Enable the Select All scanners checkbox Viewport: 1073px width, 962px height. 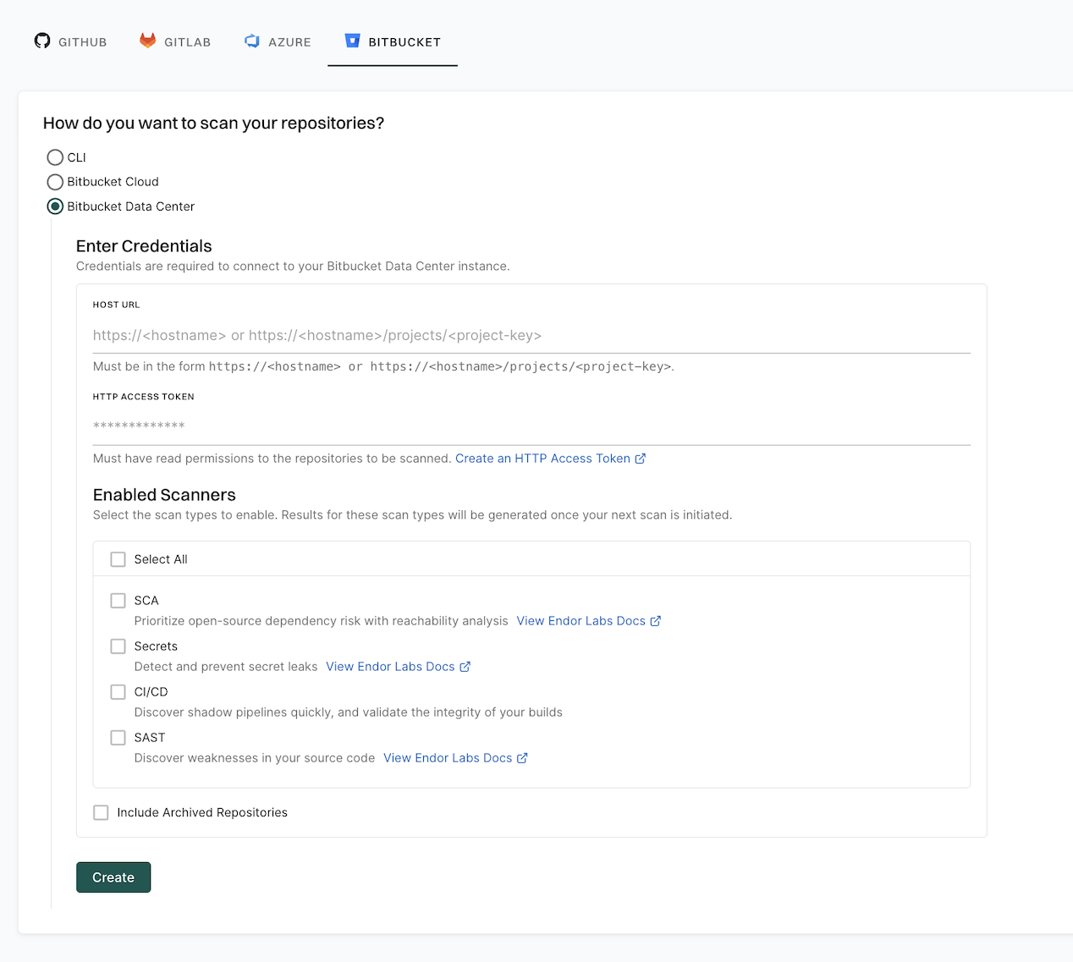(x=118, y=558)
